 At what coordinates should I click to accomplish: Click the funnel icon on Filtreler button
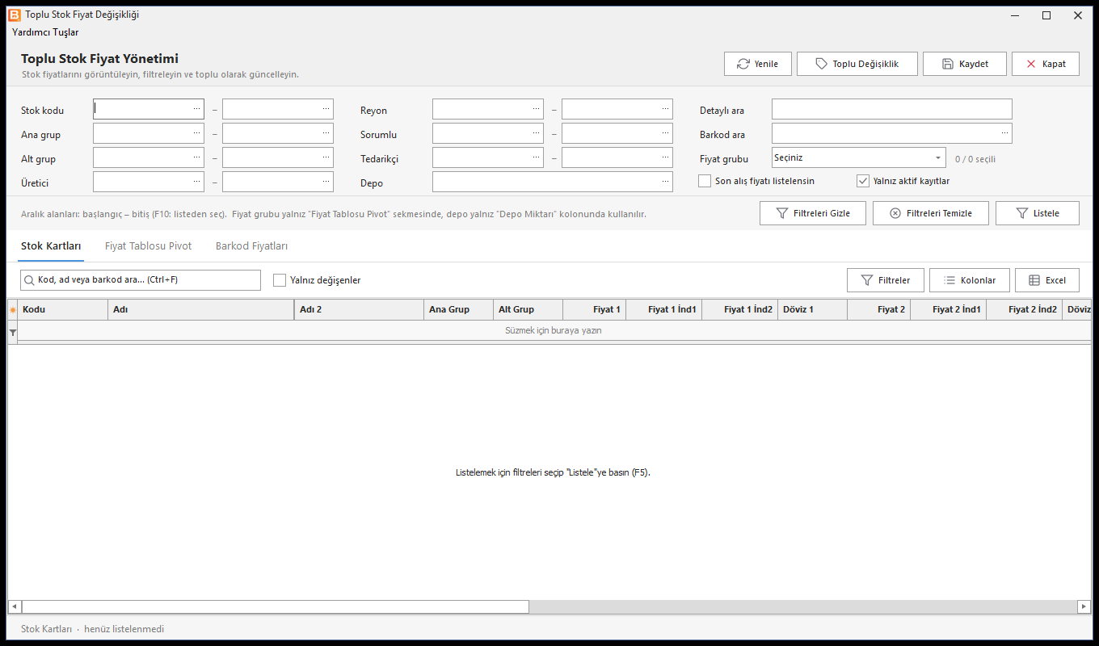(866, 280)
